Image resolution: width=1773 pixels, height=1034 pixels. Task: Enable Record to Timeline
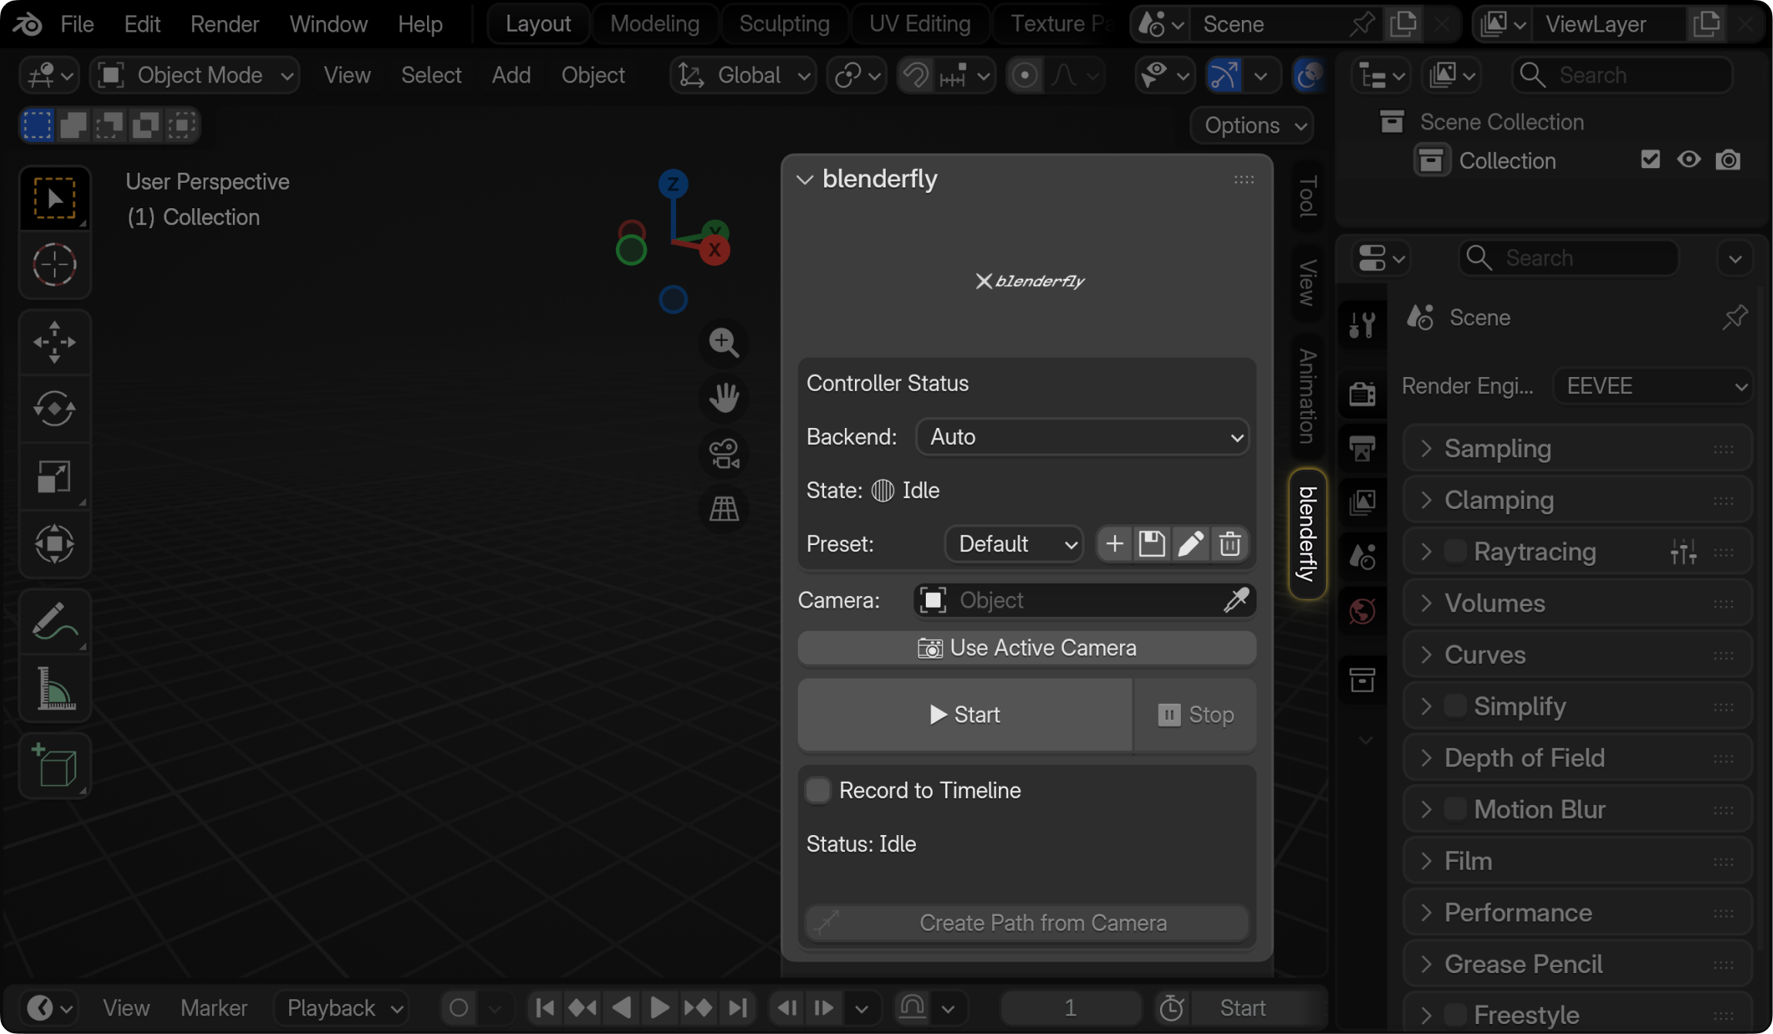click(816, 790)
